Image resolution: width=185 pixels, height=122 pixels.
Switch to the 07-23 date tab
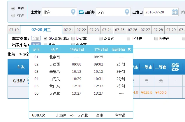point(94,30)
